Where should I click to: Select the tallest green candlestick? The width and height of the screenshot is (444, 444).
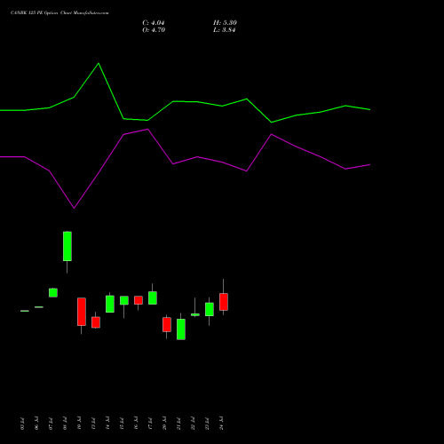click(67, 246)
